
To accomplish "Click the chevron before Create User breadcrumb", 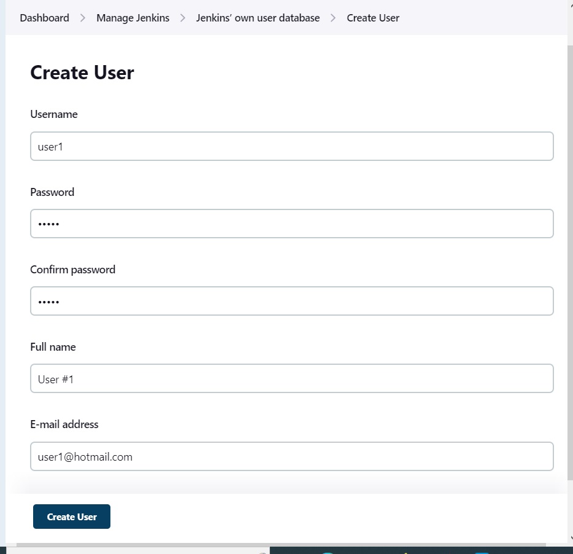I will pos(333,18).
